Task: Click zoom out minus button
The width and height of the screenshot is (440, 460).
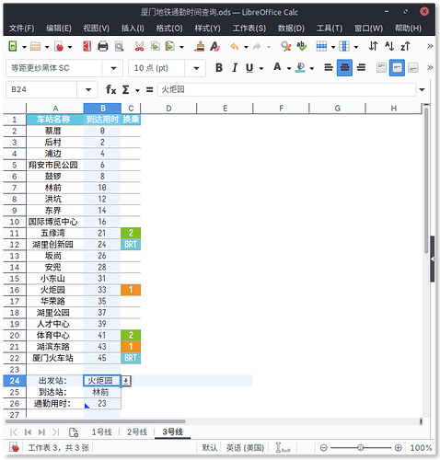Action: [323, 448]
